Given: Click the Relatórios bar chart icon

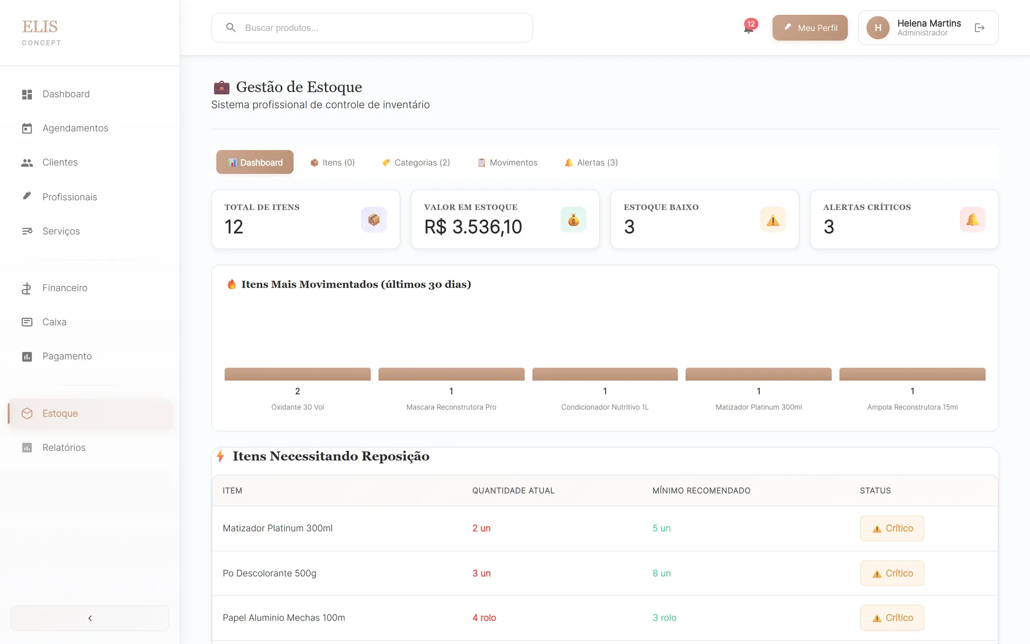Looking at the screenshot, I should coord(27,448).
